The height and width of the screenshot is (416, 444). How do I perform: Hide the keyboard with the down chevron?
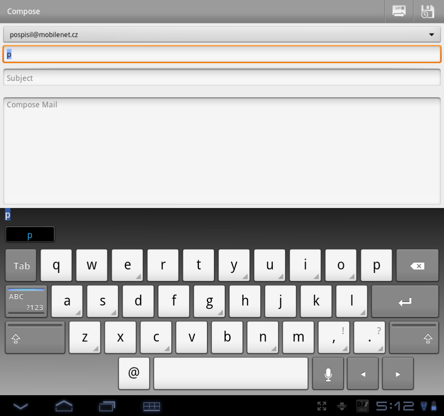click(x=20, y=406)
